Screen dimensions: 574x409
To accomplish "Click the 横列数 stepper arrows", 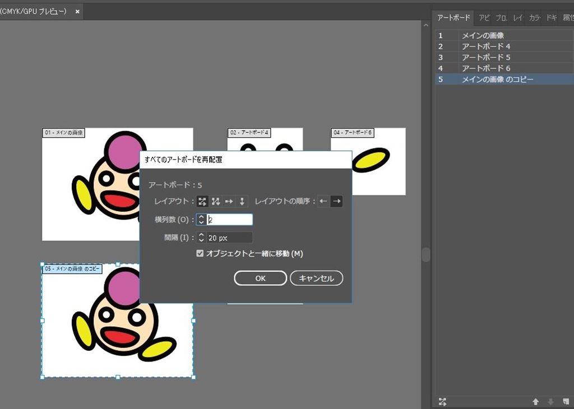I will tap(202, 220).
